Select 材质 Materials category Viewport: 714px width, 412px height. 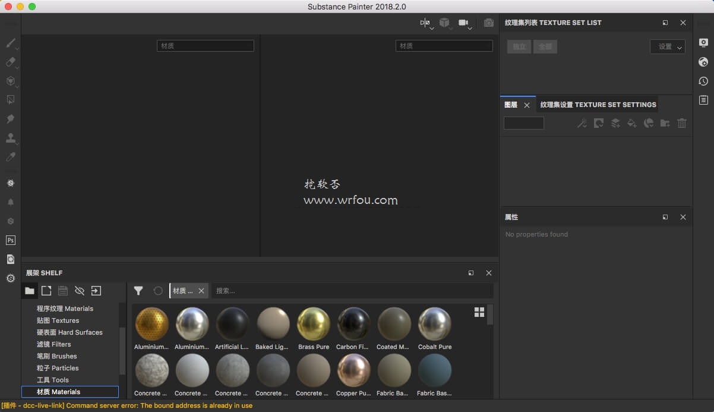point(70,392)
